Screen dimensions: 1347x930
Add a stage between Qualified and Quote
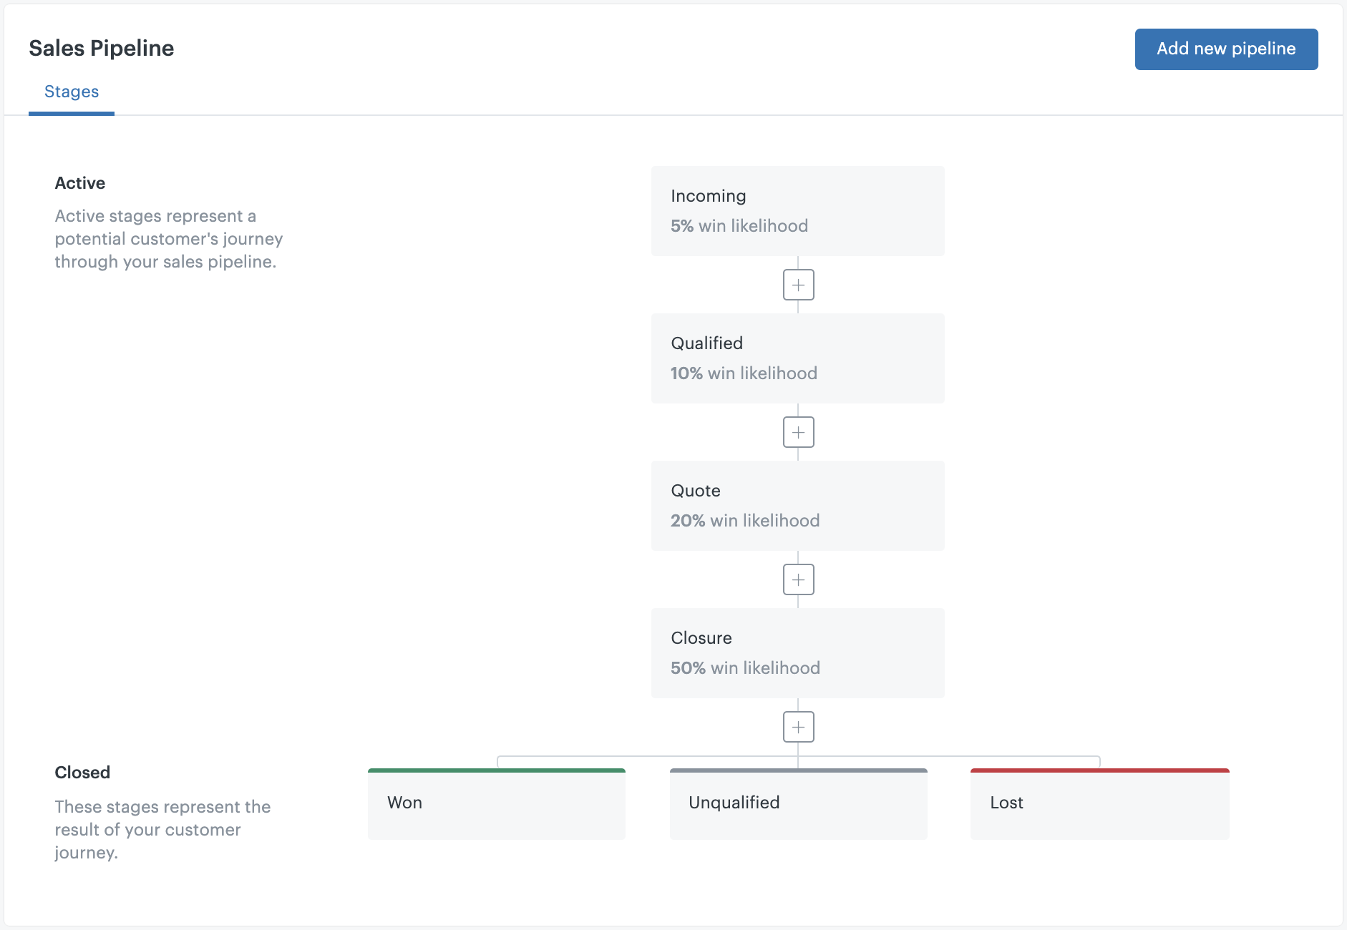tap(798, 432)
